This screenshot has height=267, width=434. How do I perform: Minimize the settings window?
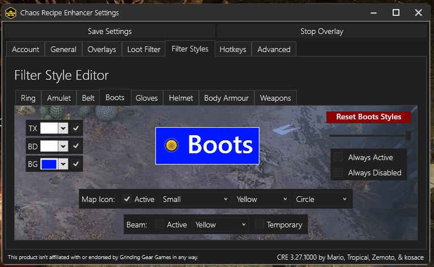(373, 12)
